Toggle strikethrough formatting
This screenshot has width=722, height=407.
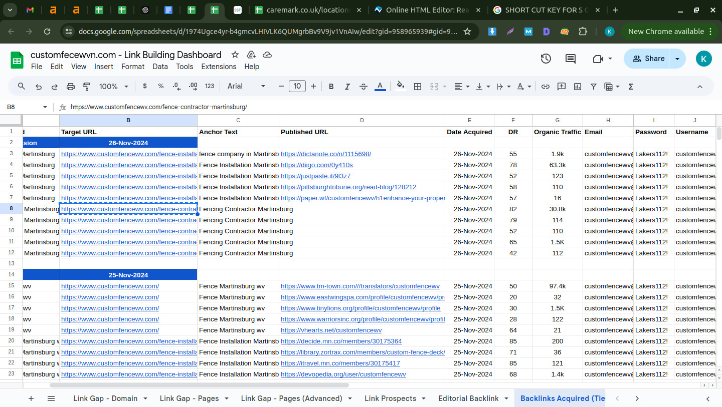(x=364, y=86)
